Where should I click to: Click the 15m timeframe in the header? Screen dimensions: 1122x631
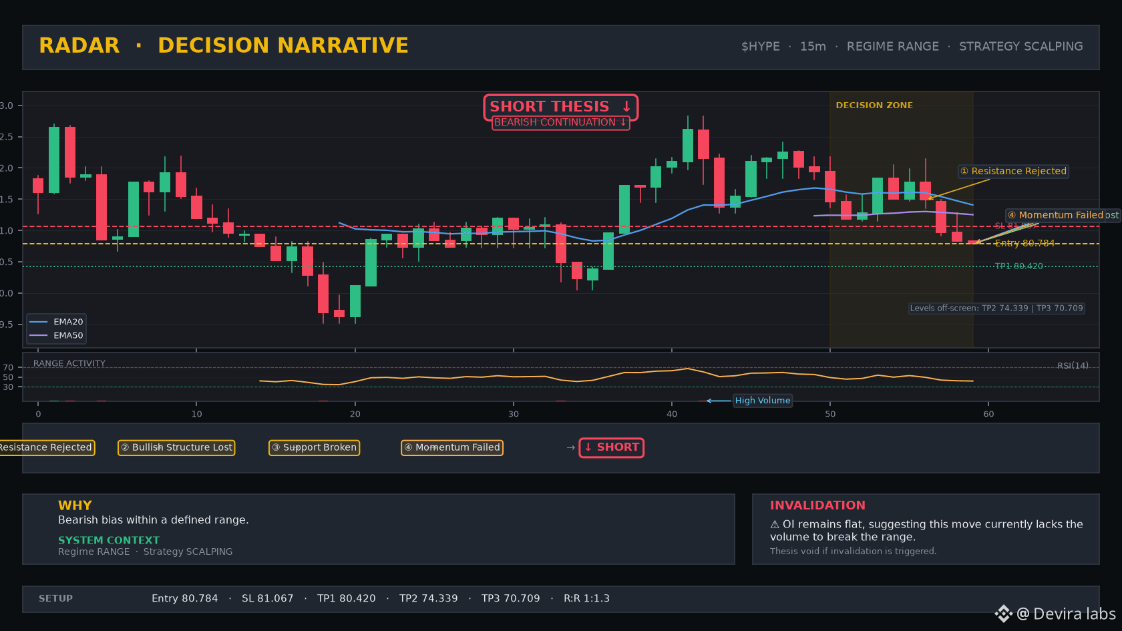pyautogui.click(x=813, y=47)
